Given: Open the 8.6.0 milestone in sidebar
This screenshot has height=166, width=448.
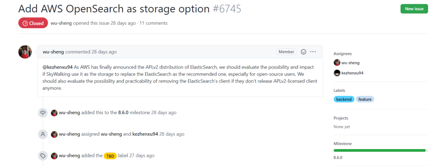Looking at the screenshot, I should [338, 157].
